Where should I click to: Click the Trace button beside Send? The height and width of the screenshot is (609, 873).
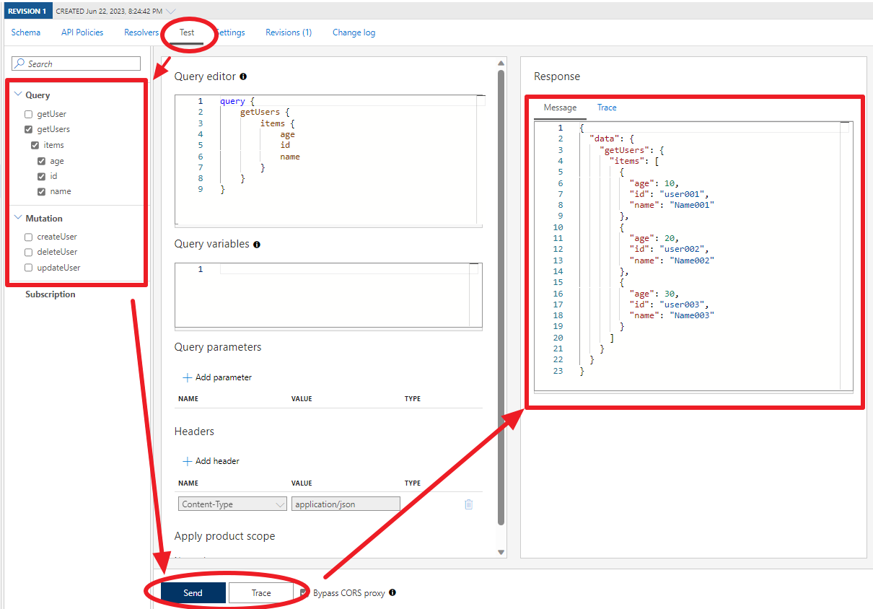click(261, 593)
